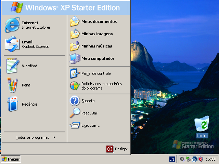The height and width of the screenshot is (164, 219).
Task: Open the Suporte help center
Action: (88, 101)
